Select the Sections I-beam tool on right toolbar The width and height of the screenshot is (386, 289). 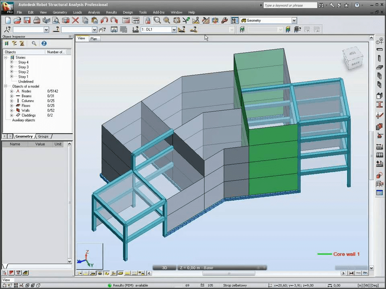pos(379,104)
